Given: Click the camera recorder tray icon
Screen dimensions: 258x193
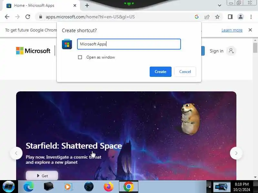Looking at the screenshot, I should pos(222,187).
